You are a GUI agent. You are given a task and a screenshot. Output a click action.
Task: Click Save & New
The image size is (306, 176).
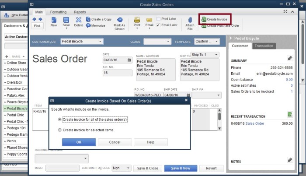click(181, 168)
